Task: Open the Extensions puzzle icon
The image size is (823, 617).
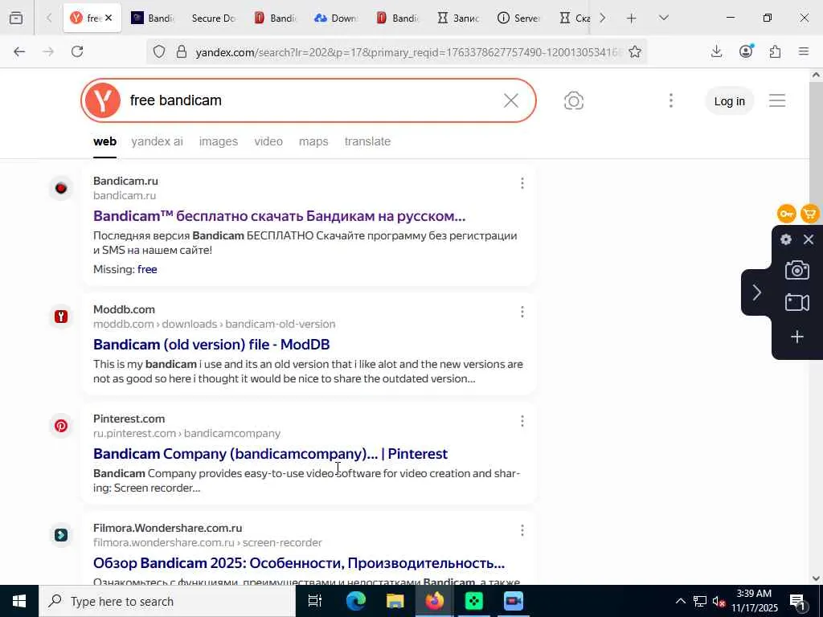Action: (775, 51)
